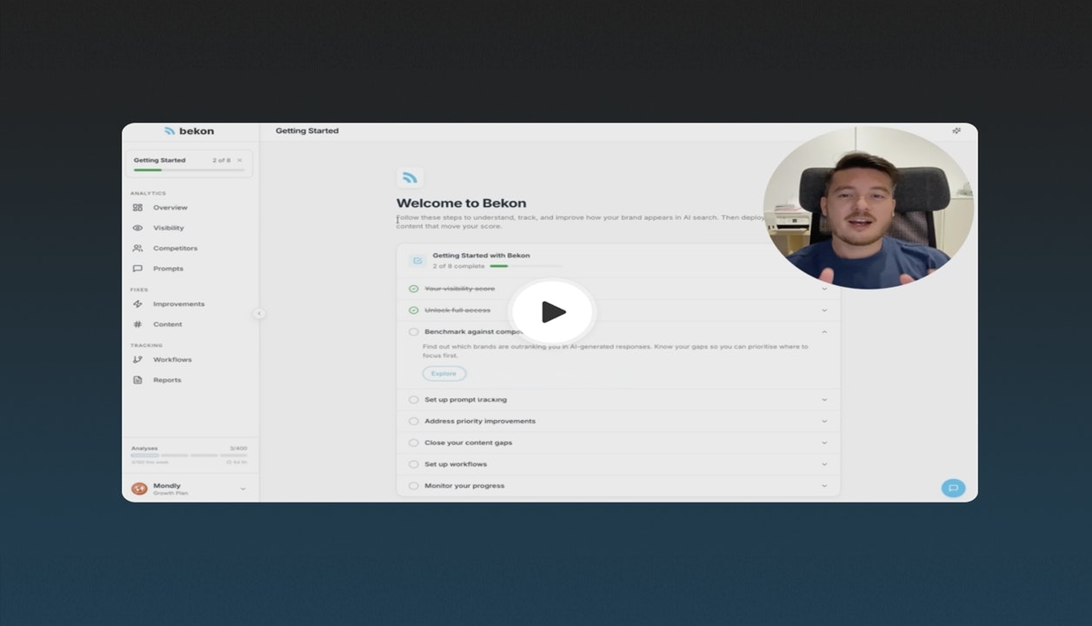This screenshot has width=1092, height=626.
Task: Open the Workflows branch icon
Action: [137, 360]
